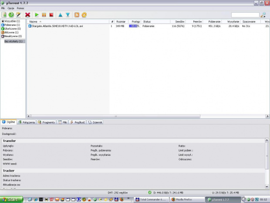The height and width of the screenshot is (203, 270).
Task: Remove torrent with the red X icon
Action: 27,15
